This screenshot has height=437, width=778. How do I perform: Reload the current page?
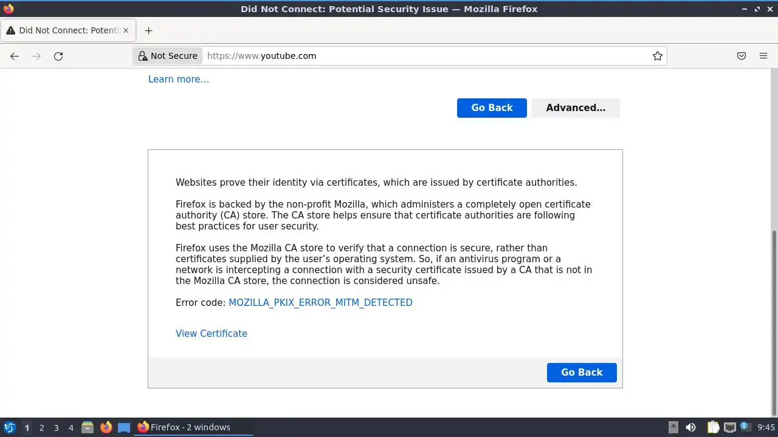pos(58,56)
